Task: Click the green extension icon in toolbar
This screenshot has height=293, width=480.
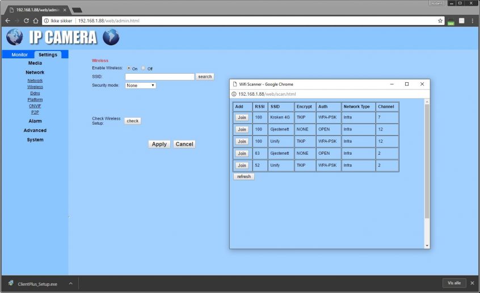Action: (x=451, y=22)
